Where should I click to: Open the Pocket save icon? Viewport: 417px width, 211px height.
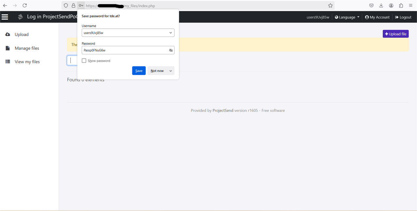point(371,6)
